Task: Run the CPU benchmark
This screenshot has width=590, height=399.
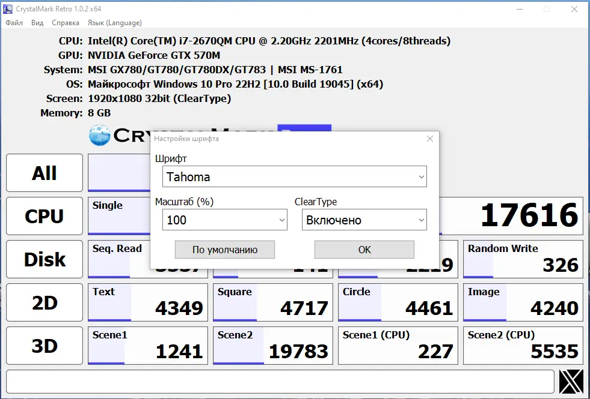Action: pos(45,216)
